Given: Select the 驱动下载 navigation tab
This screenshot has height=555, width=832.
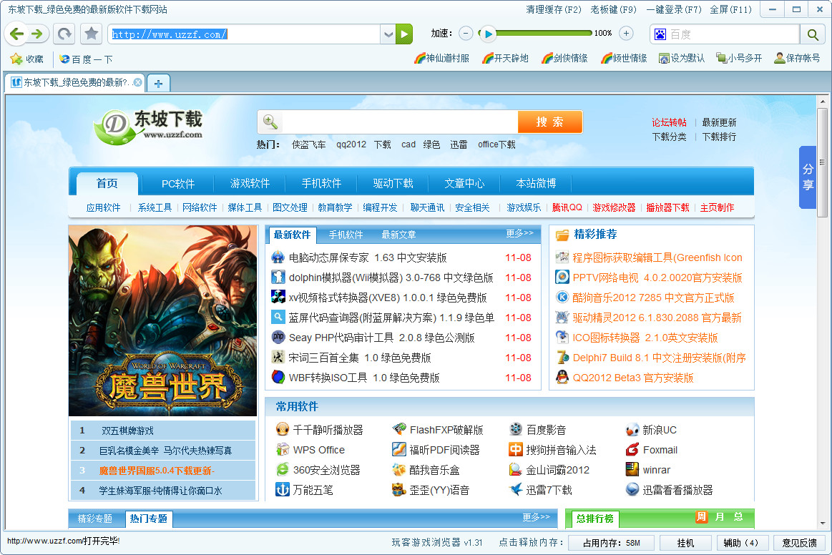Looking at the screenshot, I should (x=393, y=184).
